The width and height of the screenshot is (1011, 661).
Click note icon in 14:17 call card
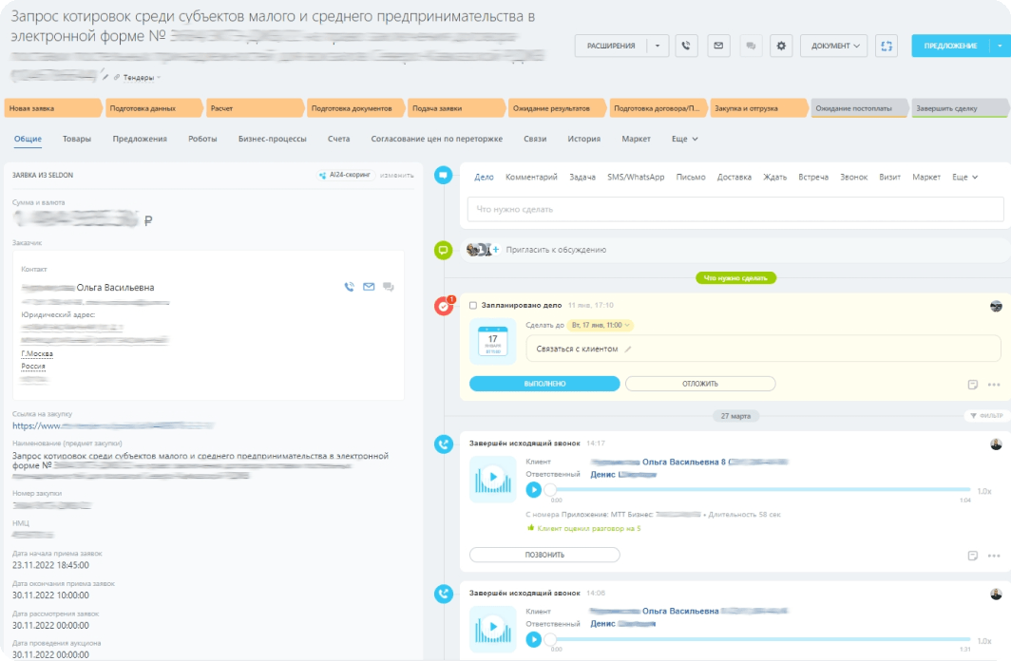pyautogui.click(x=973, y=556)
